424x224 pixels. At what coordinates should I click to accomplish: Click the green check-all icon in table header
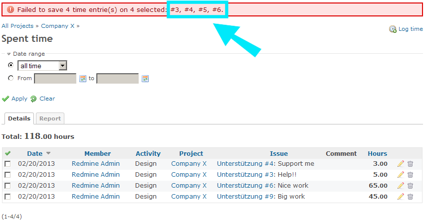click(x=8, y=153)
